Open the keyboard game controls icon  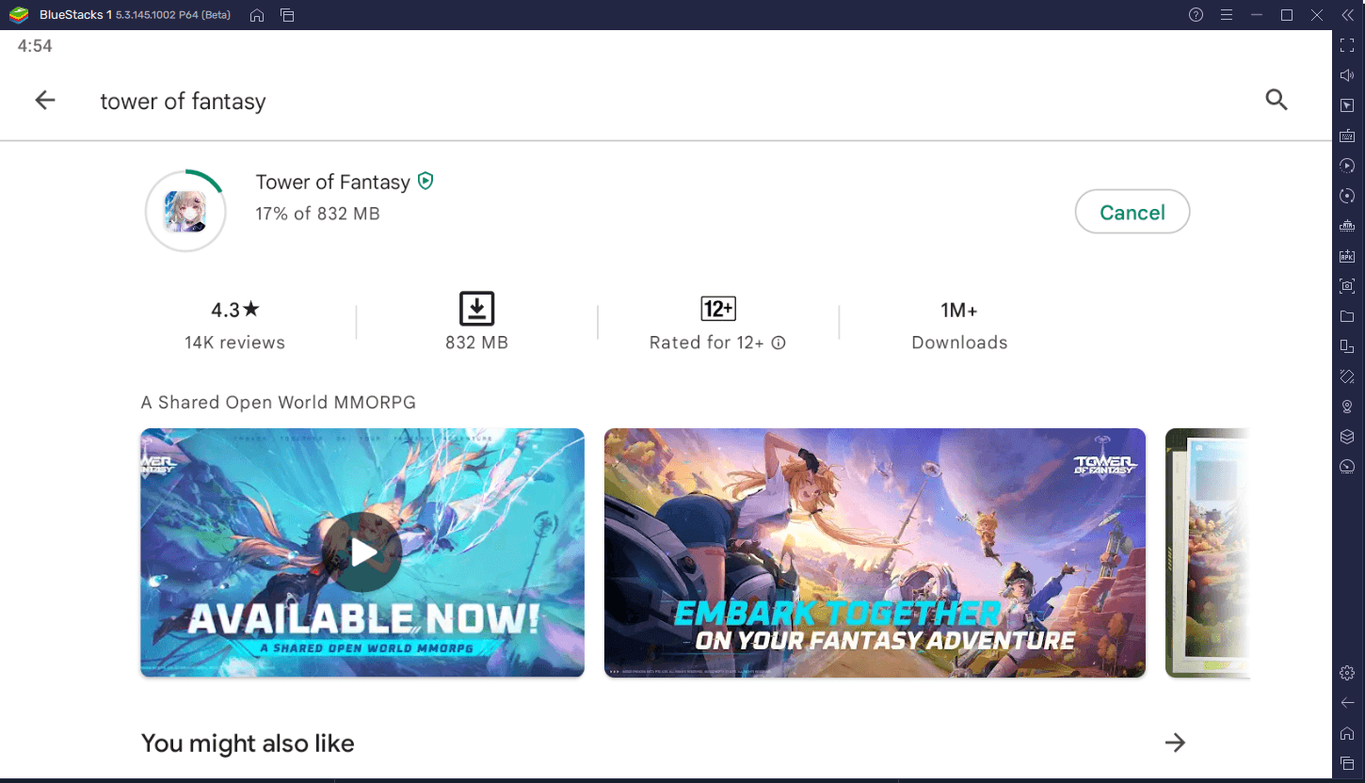pyautogui.click(x=1347, y=136)
